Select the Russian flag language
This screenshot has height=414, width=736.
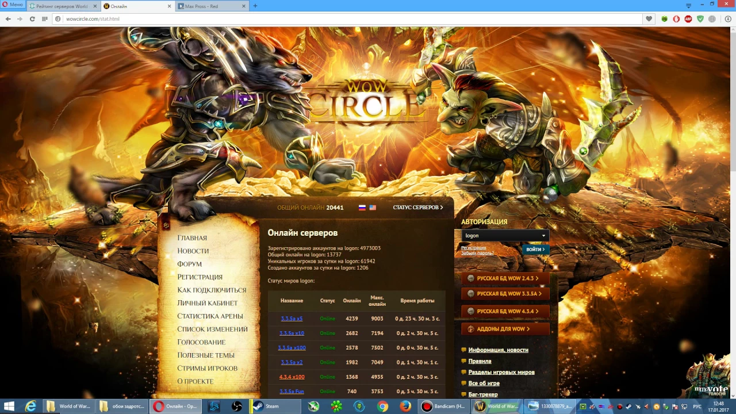pos(362,208)
